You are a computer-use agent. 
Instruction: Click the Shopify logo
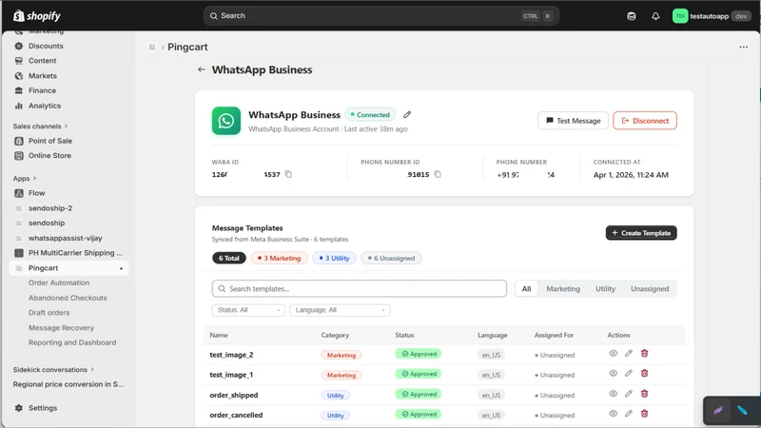[37, 16]
